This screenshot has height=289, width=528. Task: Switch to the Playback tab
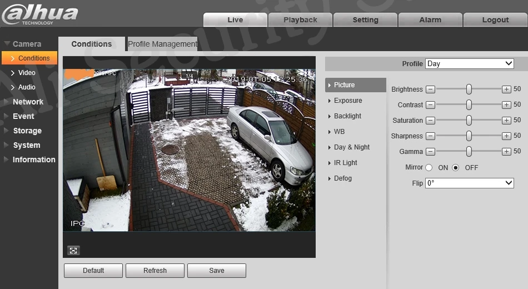tap(300, 20)
